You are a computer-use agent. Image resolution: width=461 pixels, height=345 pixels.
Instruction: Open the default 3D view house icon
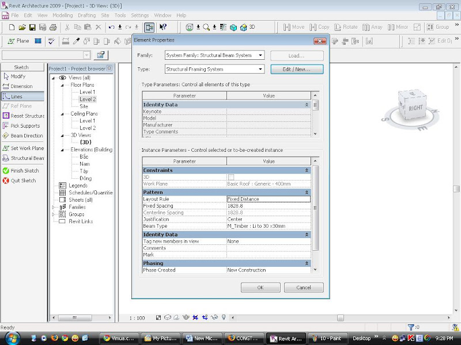coord(244,27)
